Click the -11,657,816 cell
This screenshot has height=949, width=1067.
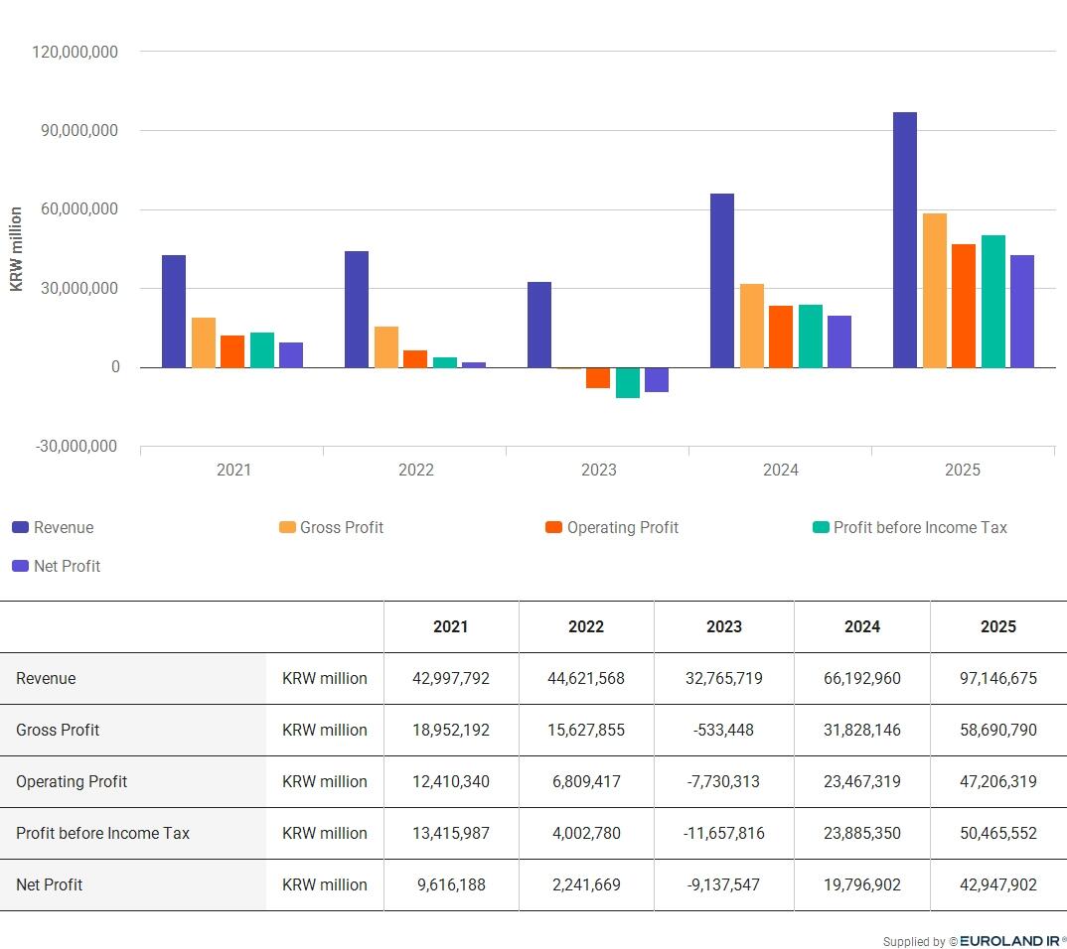coord(724,834)
